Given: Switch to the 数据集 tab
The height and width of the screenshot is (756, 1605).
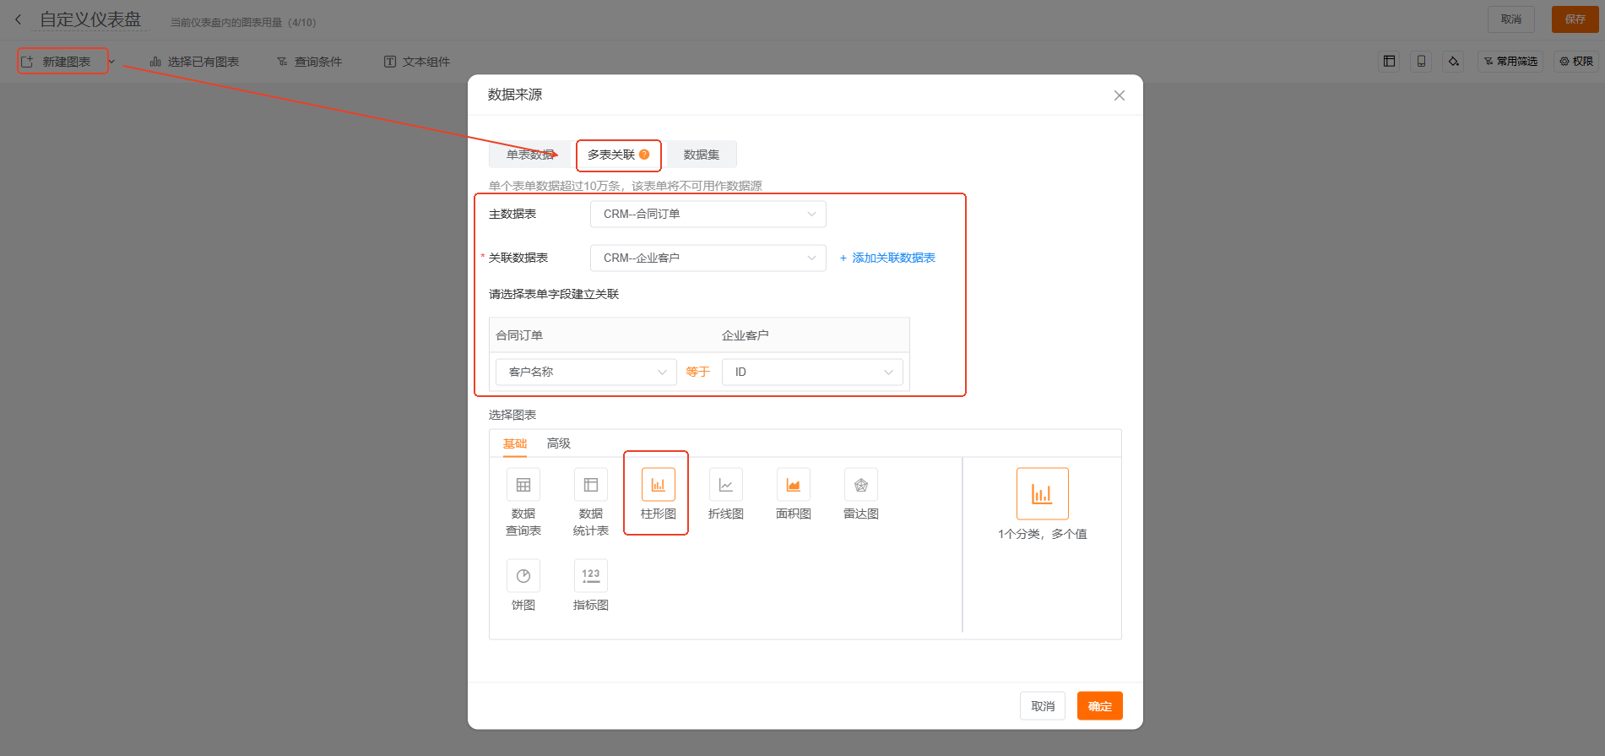Looking at the screenshot, I should (701, 155).
